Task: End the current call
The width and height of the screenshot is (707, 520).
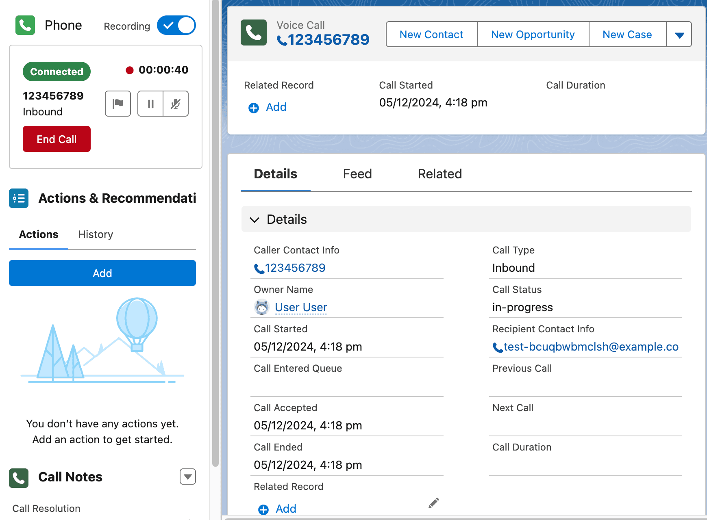Action: tap(57, 139)
